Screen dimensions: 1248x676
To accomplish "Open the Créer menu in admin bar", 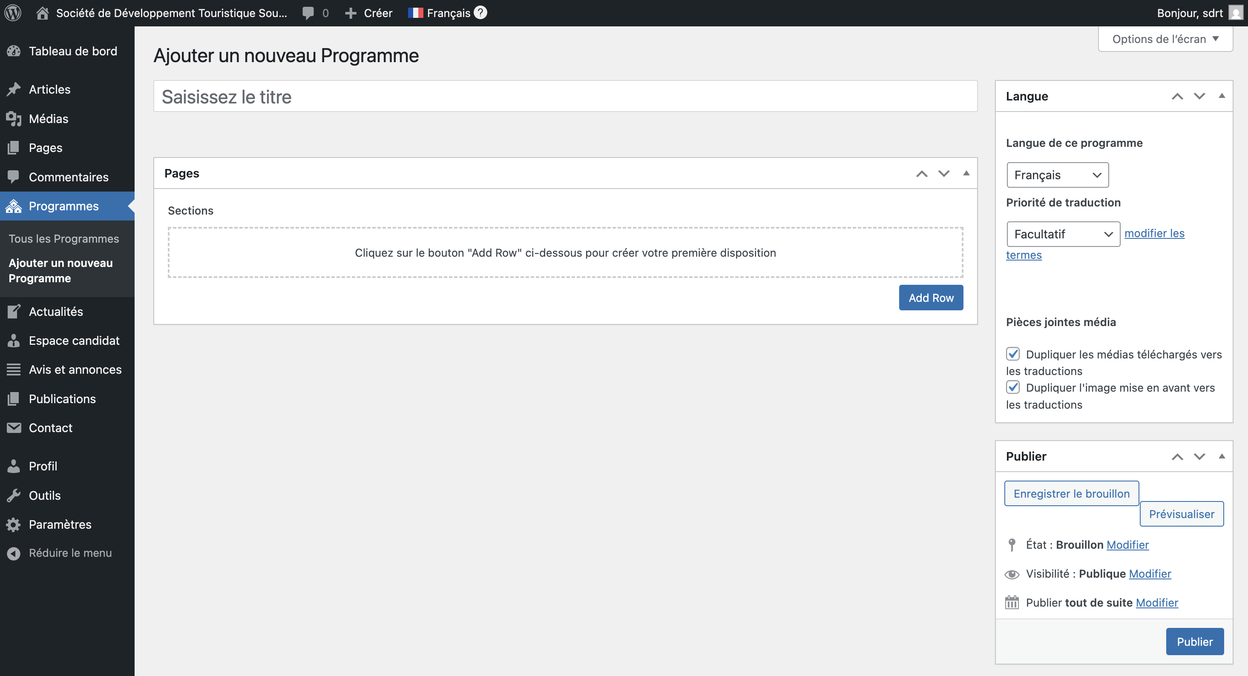I will pyautogui.click(x=369, y=13).
